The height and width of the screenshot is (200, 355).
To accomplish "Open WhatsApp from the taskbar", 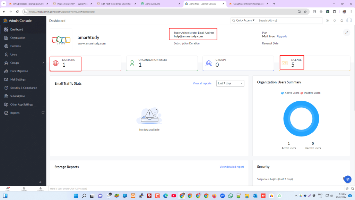I will coord(231,196).
